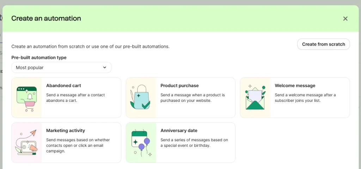This screenshot has height=169, width=361.
Task: Click the Abandoned cart description text
Action: coord(75,98)
